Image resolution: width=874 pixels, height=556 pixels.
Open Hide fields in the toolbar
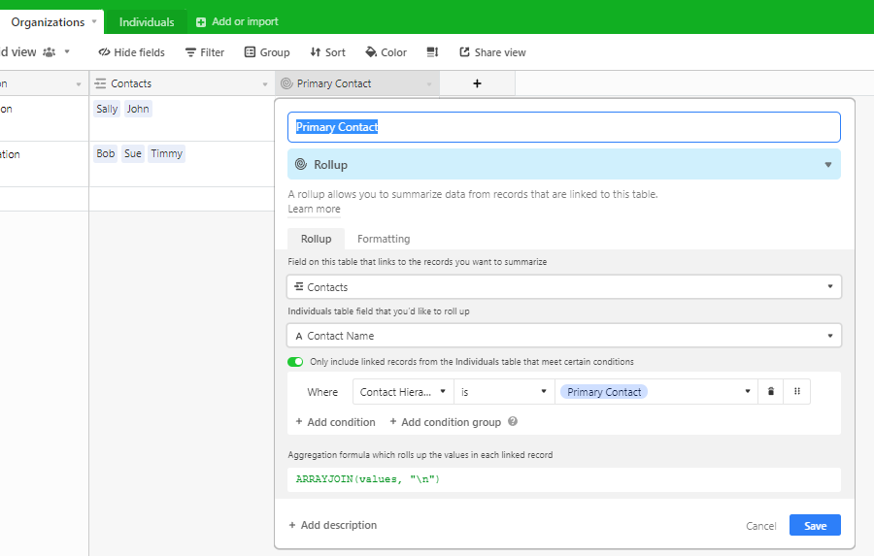click(x=131, y=52)
